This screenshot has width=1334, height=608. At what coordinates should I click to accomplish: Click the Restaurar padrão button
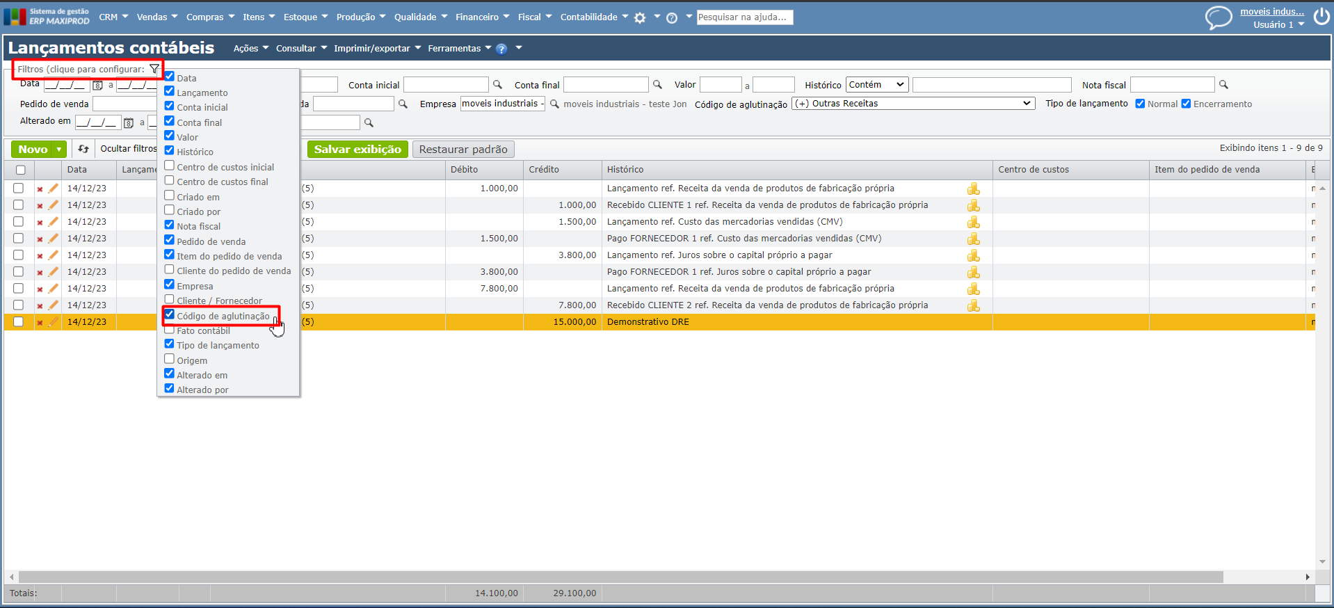463,150
